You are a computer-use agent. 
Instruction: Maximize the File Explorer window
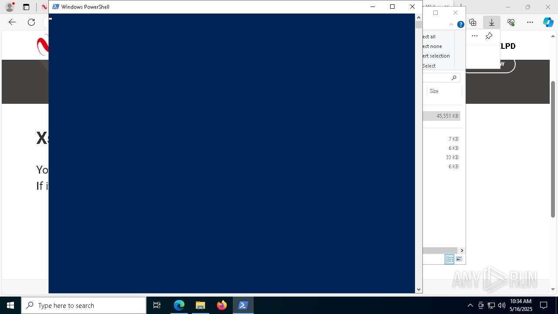[x=436, y=13]
